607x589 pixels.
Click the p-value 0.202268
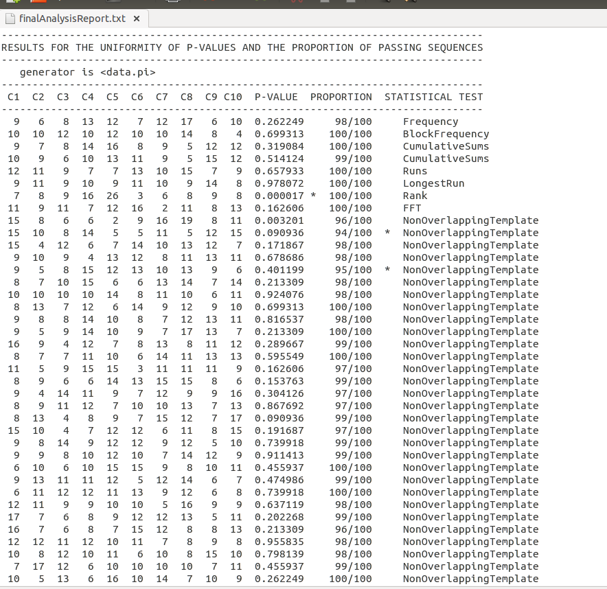pos(279,518)
